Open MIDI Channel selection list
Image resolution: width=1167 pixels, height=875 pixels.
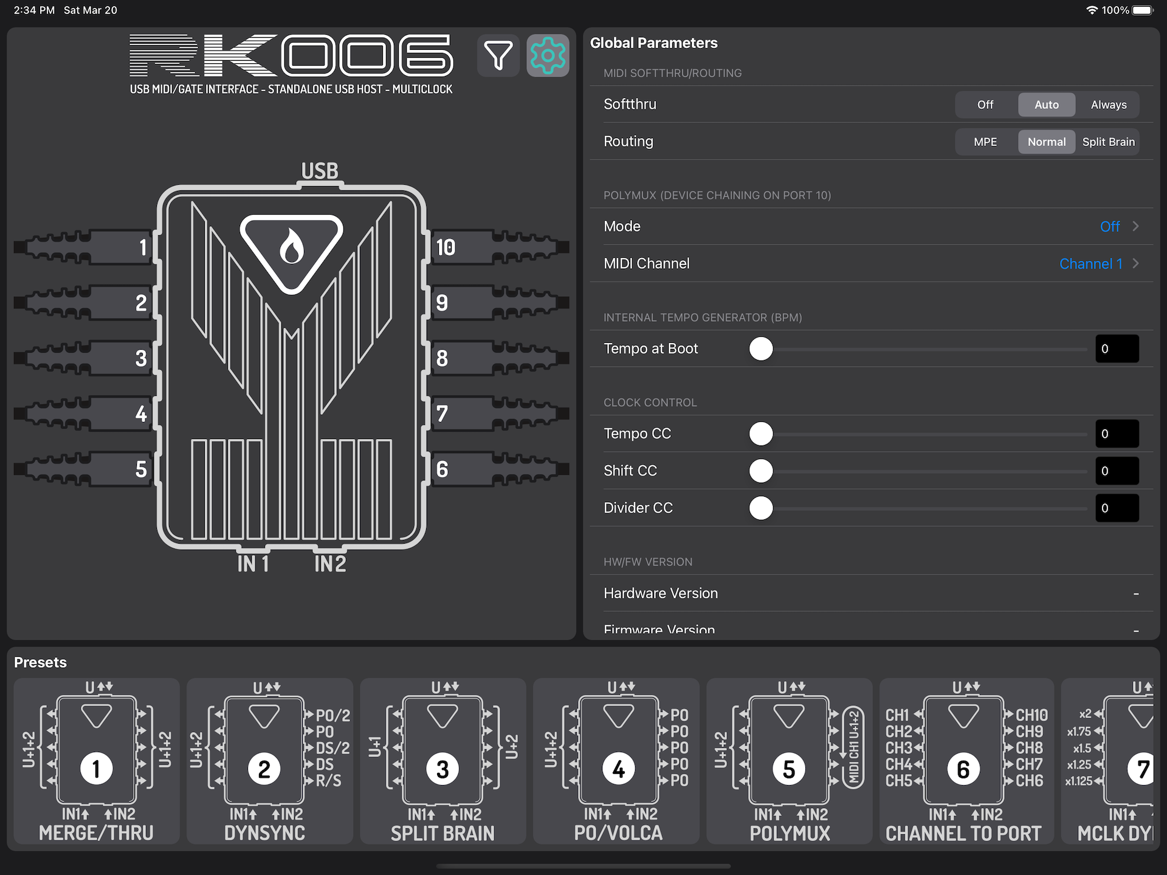coord(871,263)
